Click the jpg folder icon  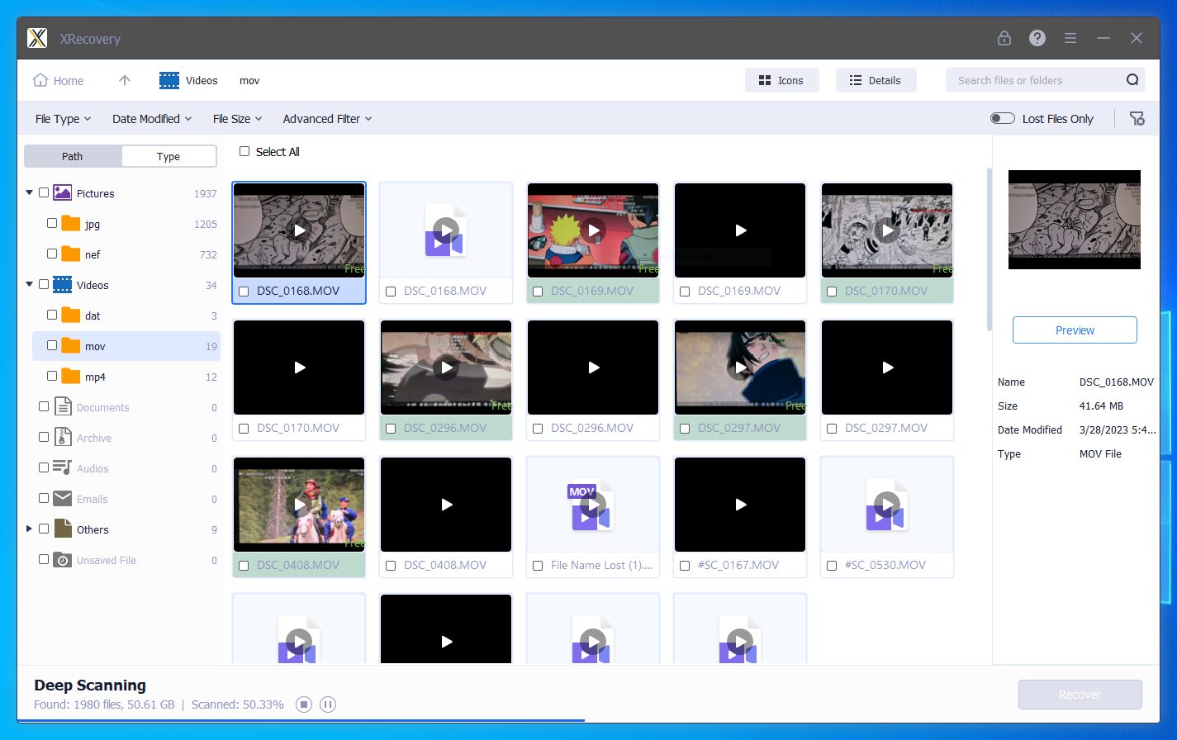70,223
